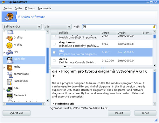Click the Vybrat vše button

[17, 113]
